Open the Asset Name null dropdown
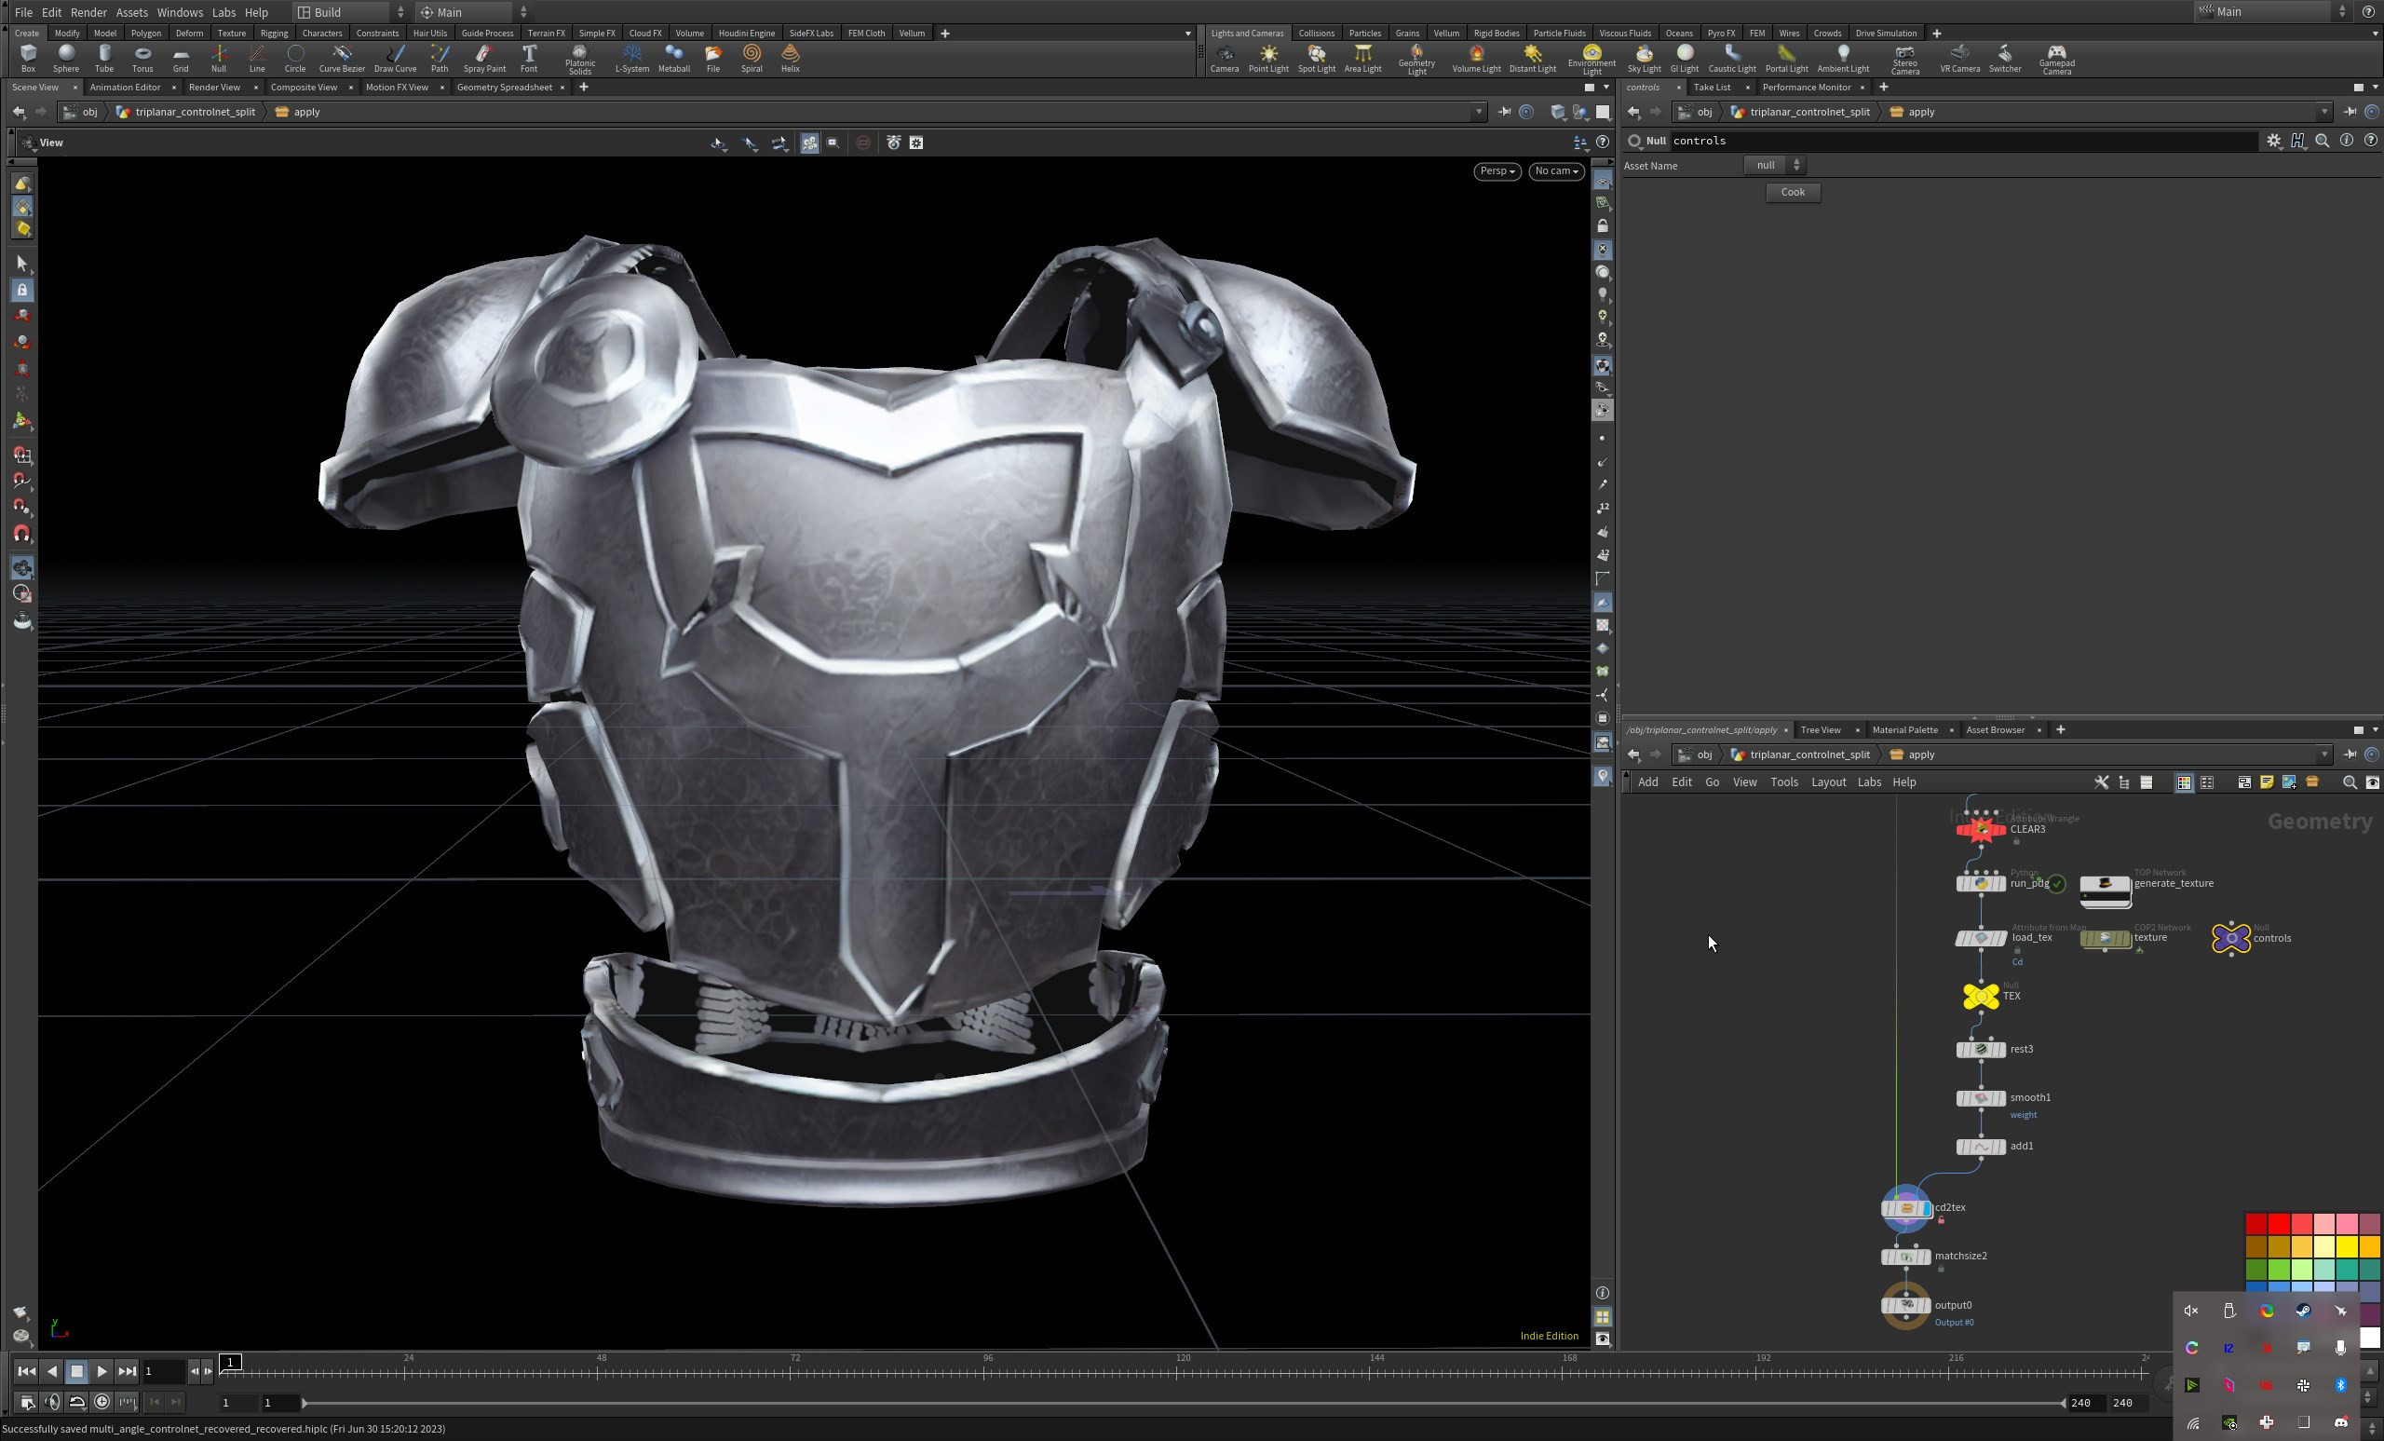Screen dimensions: 2384x1441 pos(1774,166)
